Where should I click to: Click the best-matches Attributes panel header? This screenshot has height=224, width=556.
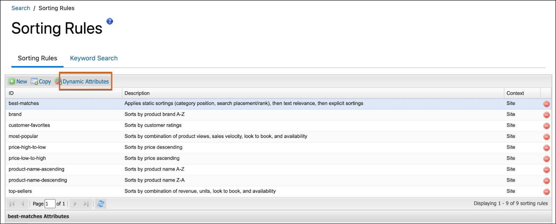tap(278, 216)
